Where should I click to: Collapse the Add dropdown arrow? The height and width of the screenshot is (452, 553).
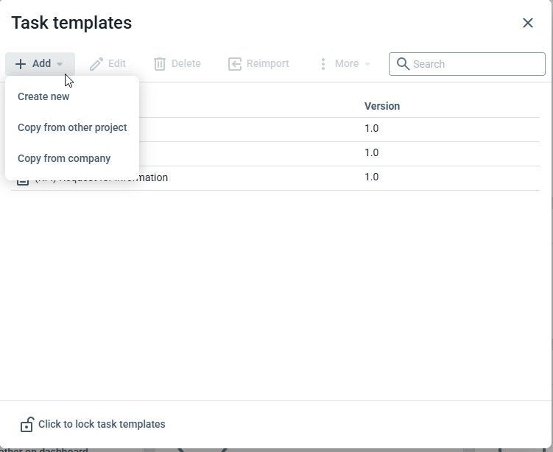(60, 65)
